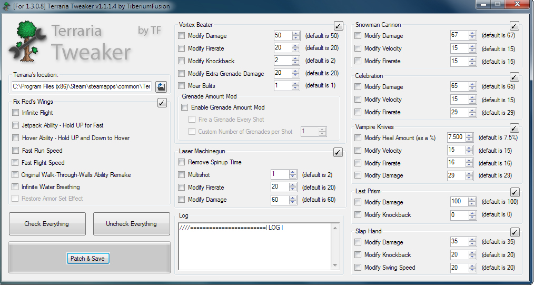
Task: Toggle the Vortex Beater group checkmark
Action: point(339,25)
